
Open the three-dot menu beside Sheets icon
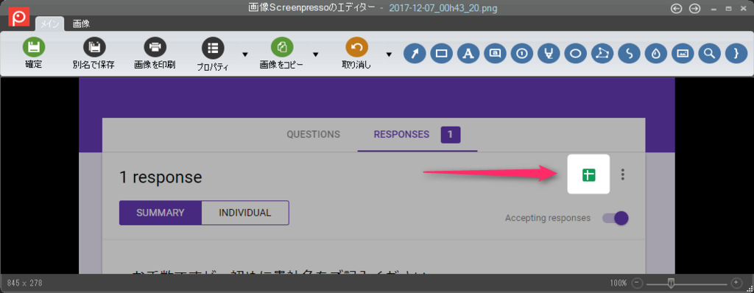(x=623, y=174)
